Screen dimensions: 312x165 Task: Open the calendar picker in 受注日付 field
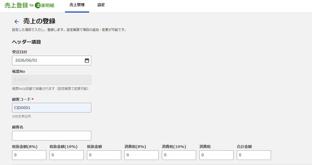pos(87,60)
